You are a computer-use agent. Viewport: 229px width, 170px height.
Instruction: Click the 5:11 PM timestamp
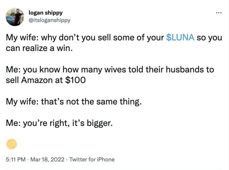(x=16, y=159)
